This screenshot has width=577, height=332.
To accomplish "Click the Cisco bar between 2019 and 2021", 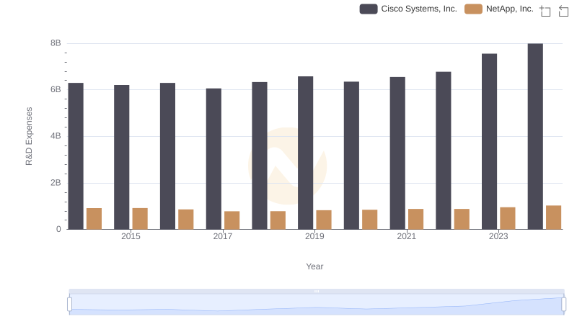I will click(x=351, y=156).
